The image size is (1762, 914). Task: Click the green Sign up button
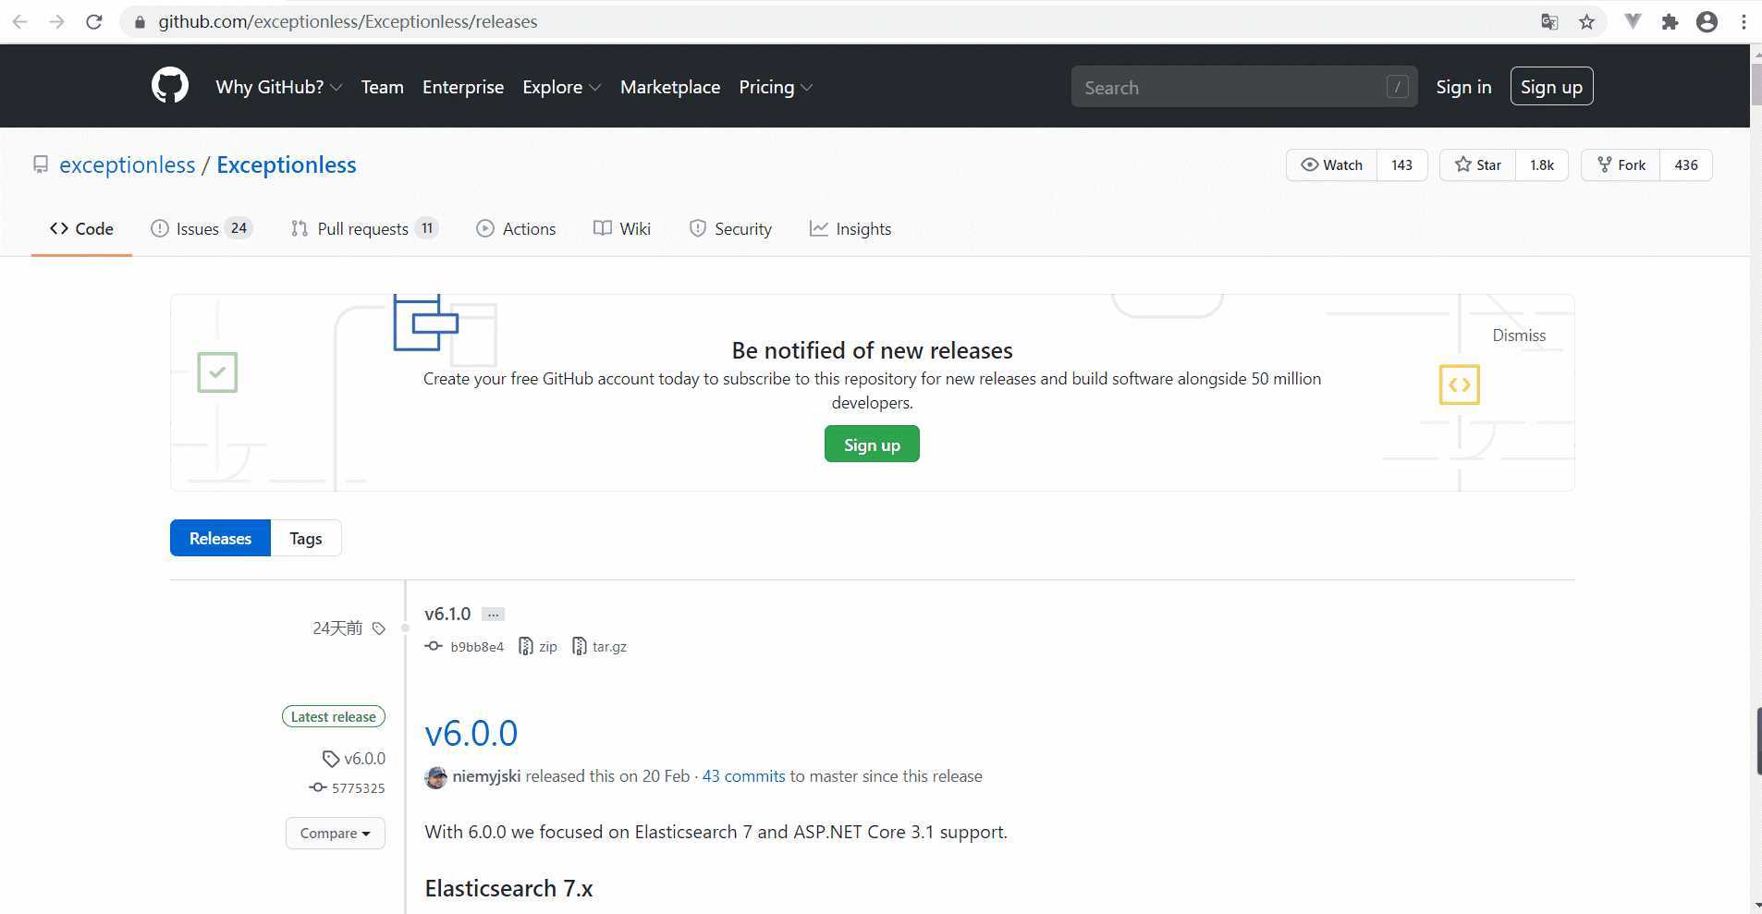872,445
